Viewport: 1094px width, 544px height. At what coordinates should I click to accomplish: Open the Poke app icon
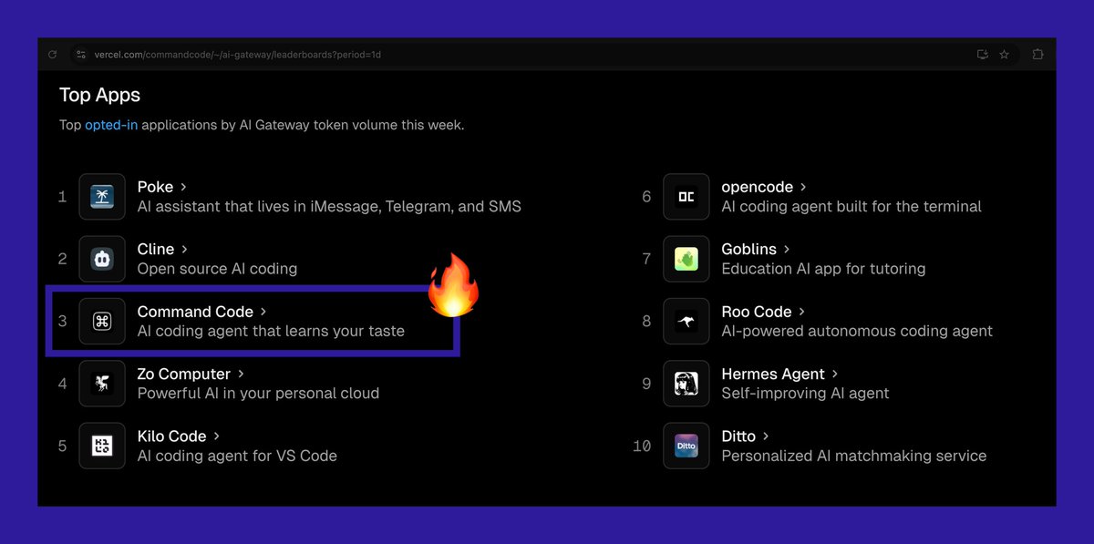tap(102, 197)
